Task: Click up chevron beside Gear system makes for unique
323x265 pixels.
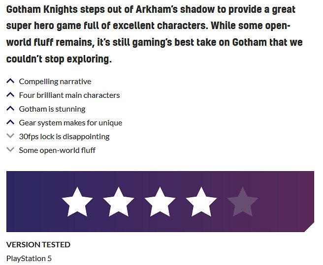Action: point(10,122)
